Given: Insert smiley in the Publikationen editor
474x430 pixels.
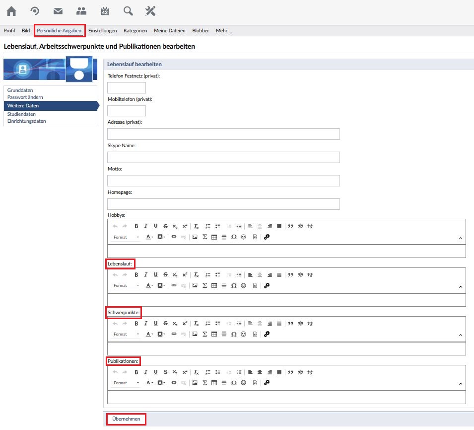Looking at the screenshot, I should click(244, 383).
